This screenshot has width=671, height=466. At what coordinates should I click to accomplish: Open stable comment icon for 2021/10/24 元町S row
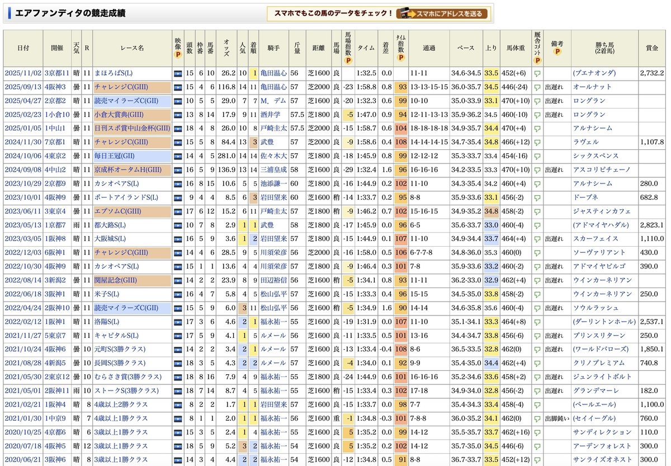[x=537, y=349]
